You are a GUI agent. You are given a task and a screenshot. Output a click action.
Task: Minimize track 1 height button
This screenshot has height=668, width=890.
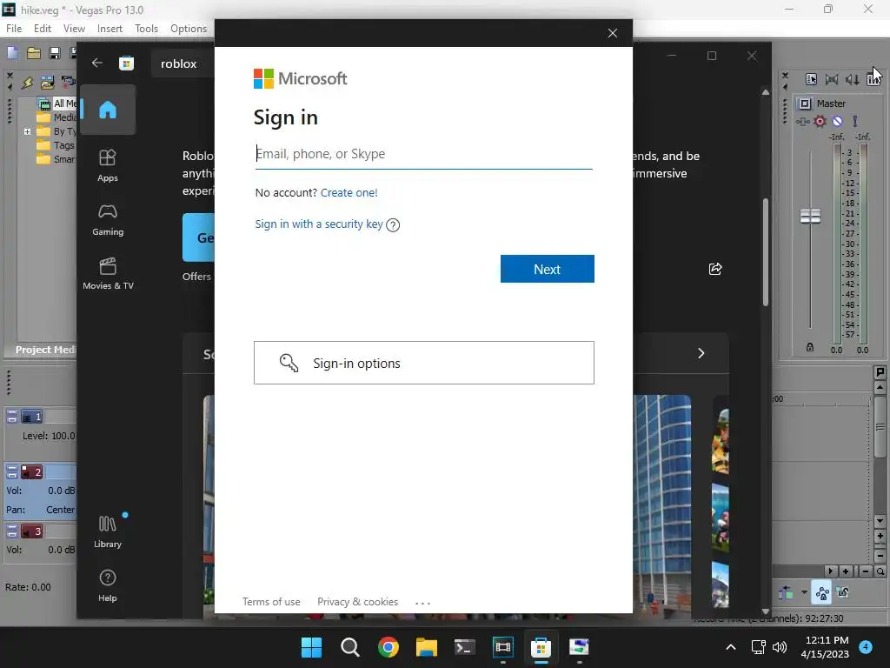12,414
